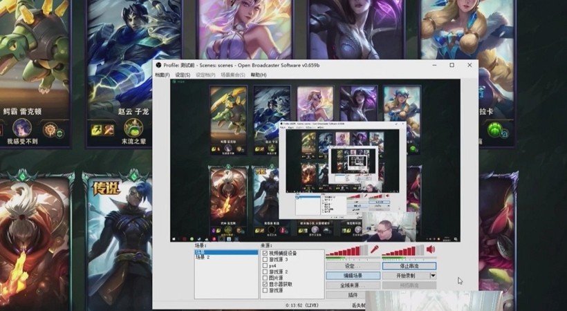Click the yellow summoner spell icon under 赵云 子龙
Image resolution: width=567 pixels, height=311 pixels.
97,129
